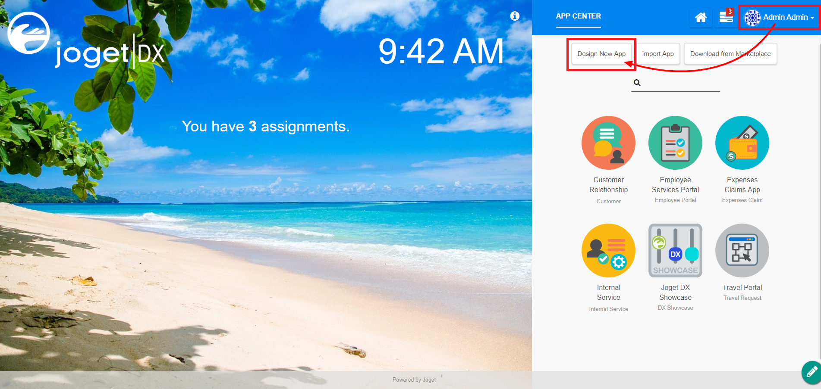Open the Customer Relationship app icon

(x=608, y=143)
